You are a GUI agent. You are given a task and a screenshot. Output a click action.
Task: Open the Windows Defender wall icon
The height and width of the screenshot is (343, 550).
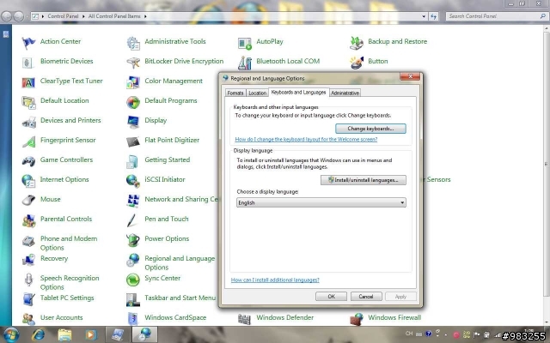point(244,319)
